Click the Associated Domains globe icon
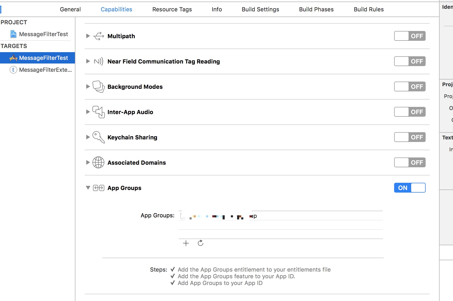The width and height of the screenshot is (453, 301). coord(98,163)
